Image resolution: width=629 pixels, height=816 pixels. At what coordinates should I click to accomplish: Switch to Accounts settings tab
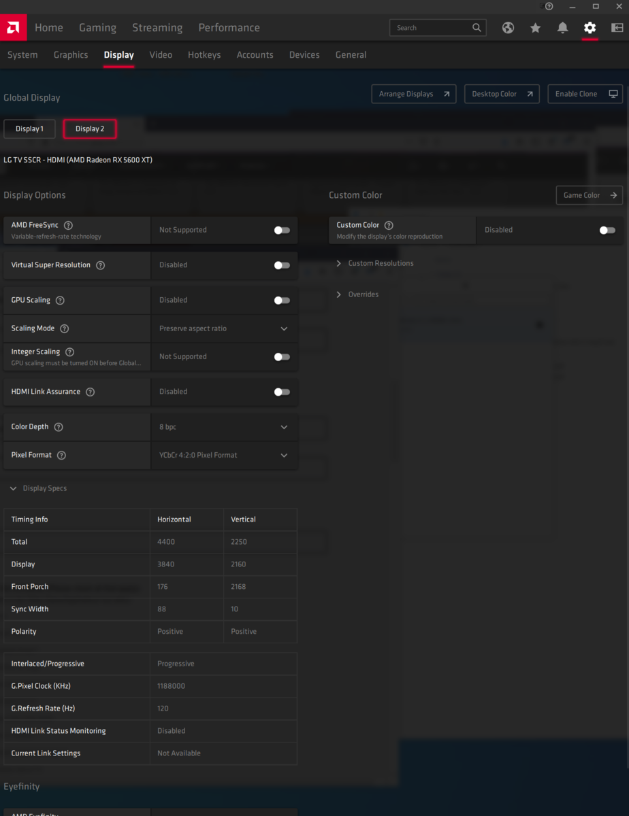pyautogui.click(x=255, y=55)
